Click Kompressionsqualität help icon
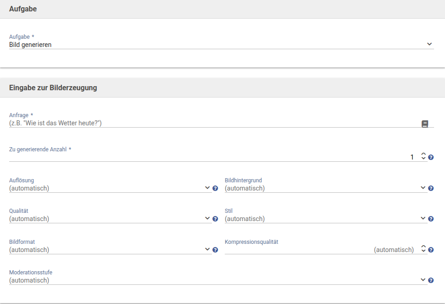Screen dimensions: 445x304 (x=431, y=250)
